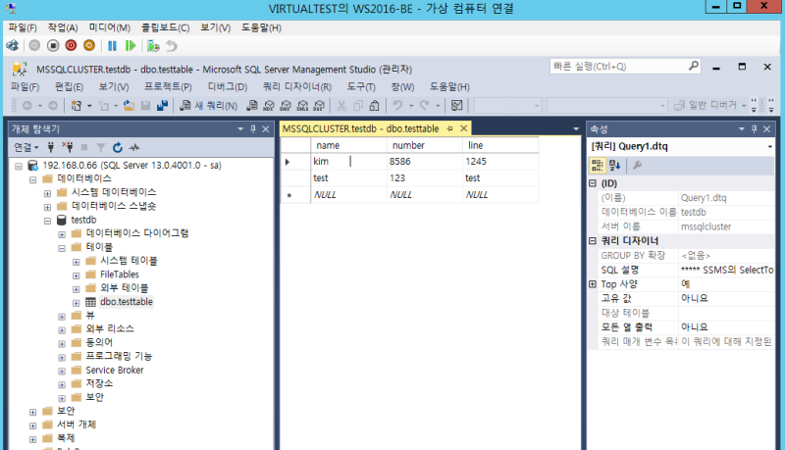Viewport: 785px width, 450px height.
Task: Expand the Service Broker folder
Action: (62, 371)
